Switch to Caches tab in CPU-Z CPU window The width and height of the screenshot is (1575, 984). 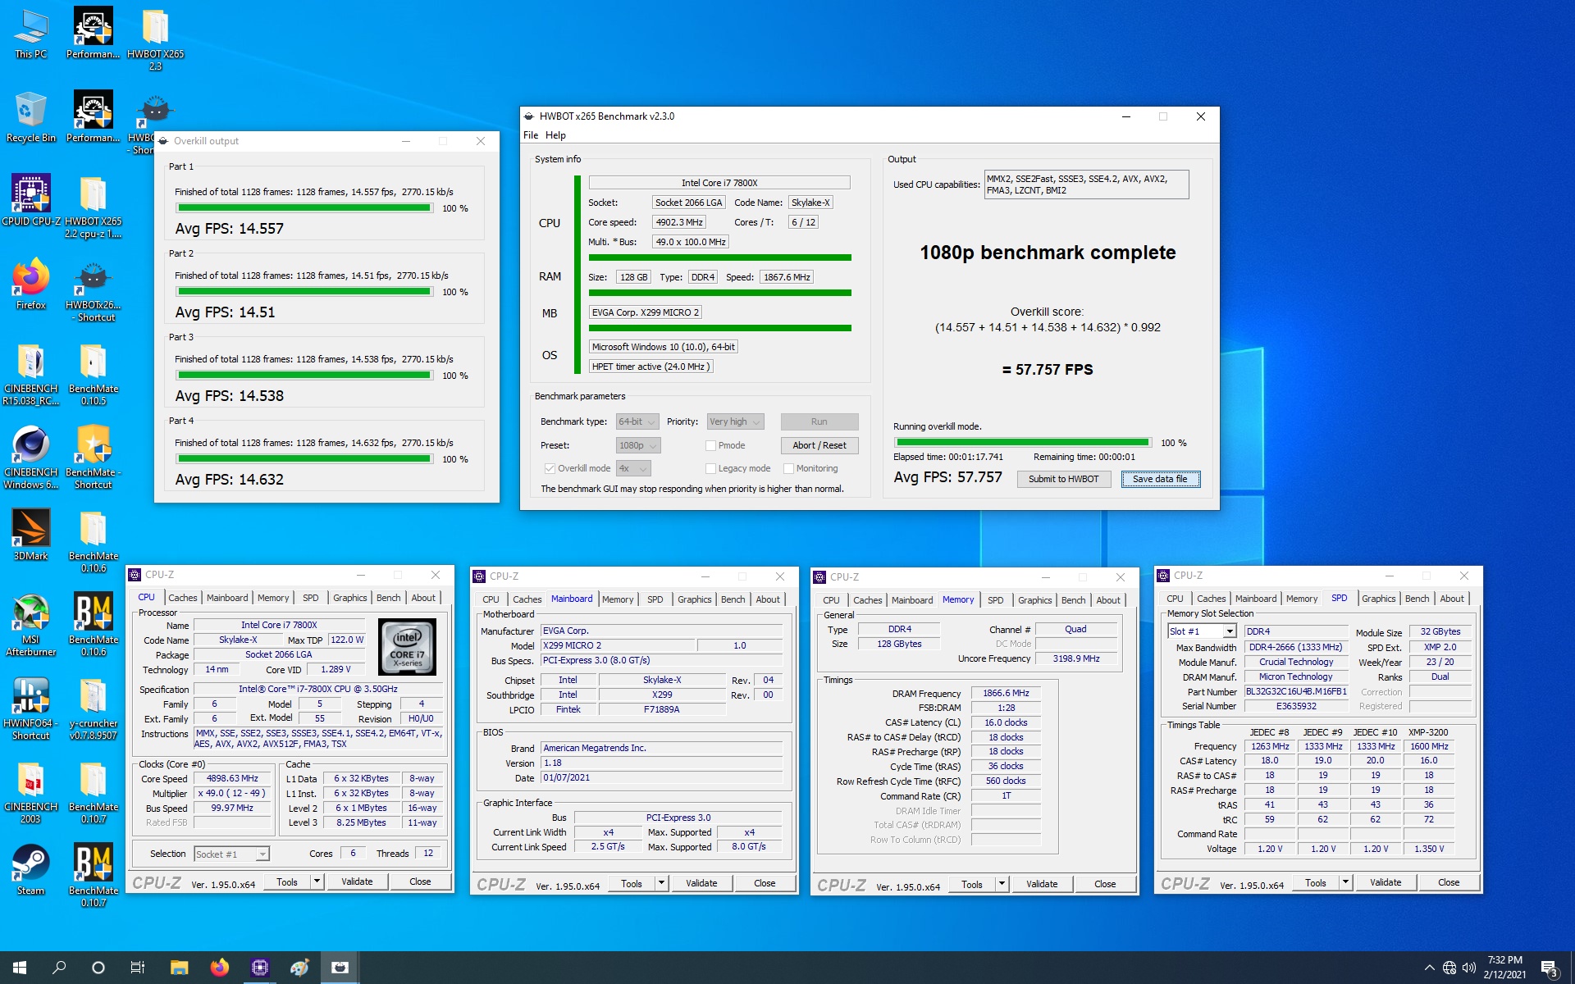pyautogui.click(x=182, y=598)
